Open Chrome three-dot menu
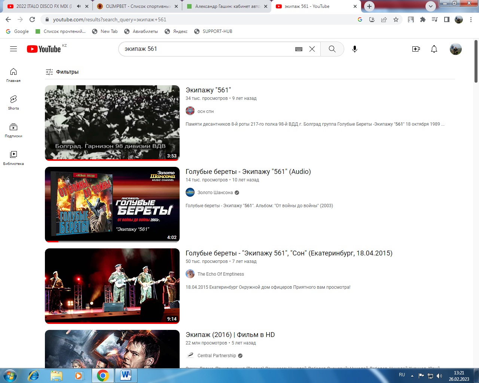This screenshot has height=383, width=479. [471, 19]
